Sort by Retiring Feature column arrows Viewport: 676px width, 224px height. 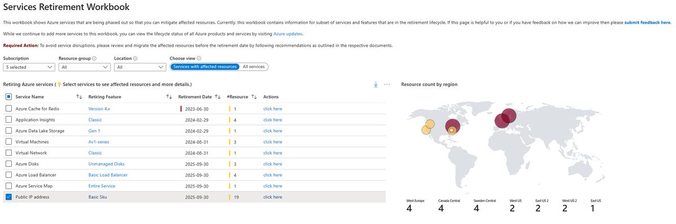(169, 97)
